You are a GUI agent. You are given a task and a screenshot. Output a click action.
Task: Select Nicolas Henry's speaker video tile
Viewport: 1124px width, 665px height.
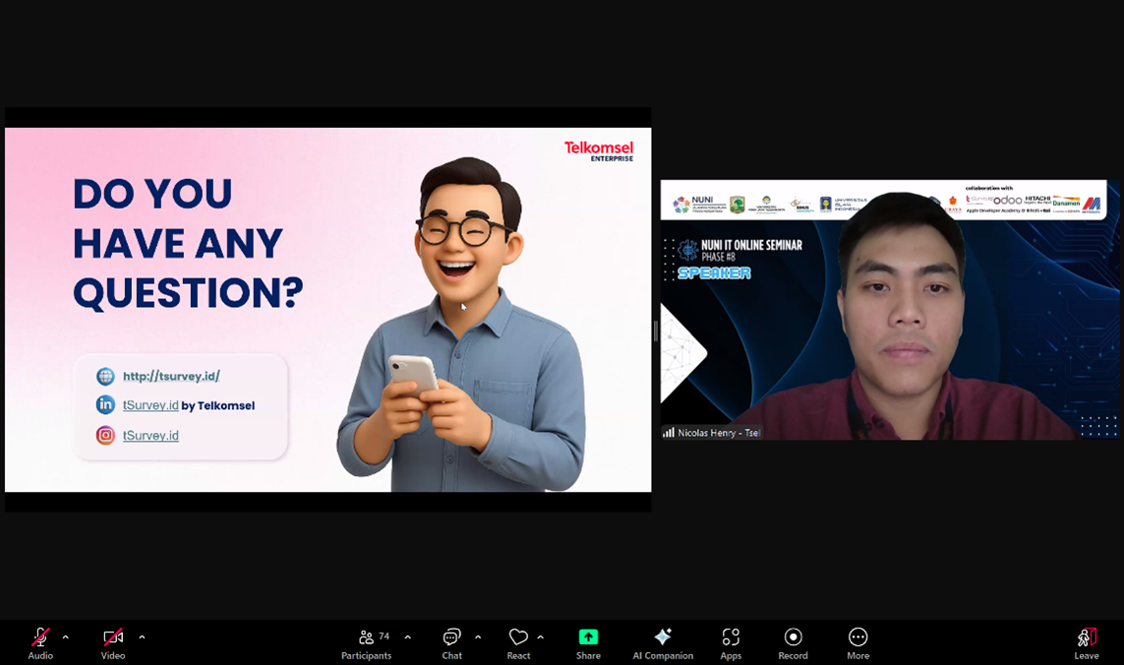pos(890,309)
